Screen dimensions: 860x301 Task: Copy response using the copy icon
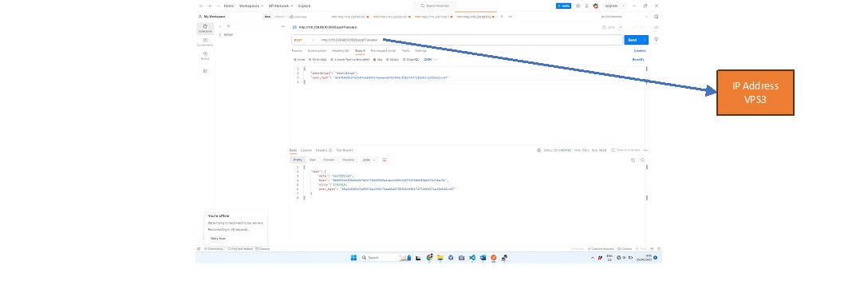pyautogui.click(x=633, y=160)
